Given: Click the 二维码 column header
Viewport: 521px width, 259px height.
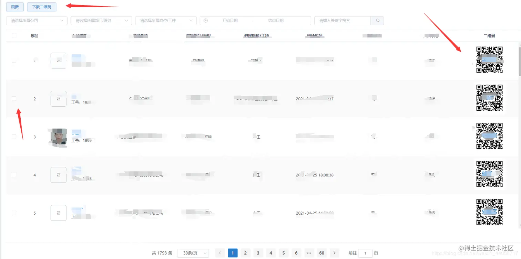Looking at the screenshot, I should pos(489,36).
